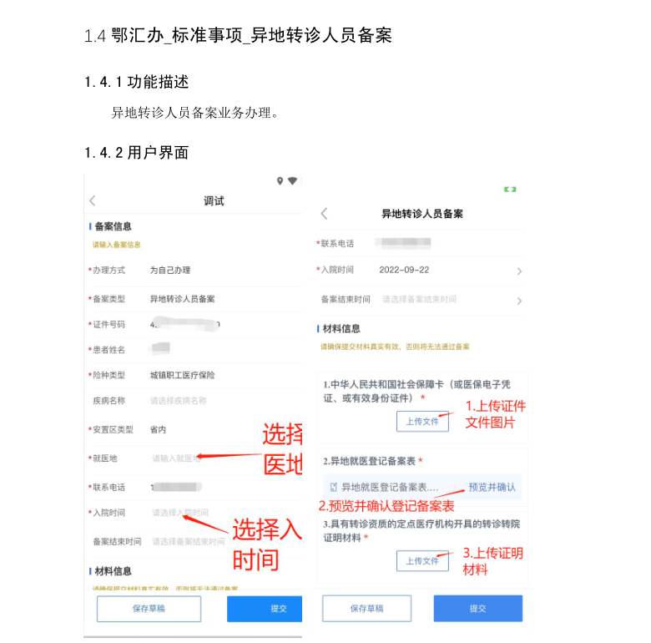The height and width of the screenshot is (643, 651).
Task: Click the 调试 screen title
Action: 214,201
